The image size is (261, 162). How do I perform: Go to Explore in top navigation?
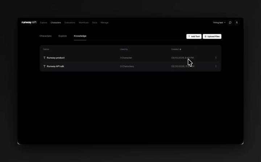click(x=43, y=22)
